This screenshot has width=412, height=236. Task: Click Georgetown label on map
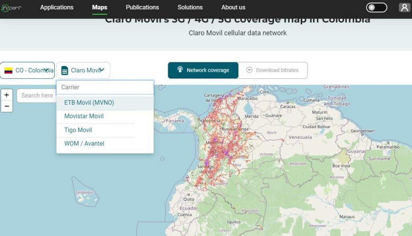pyautogui.click(x=363, y=131)
